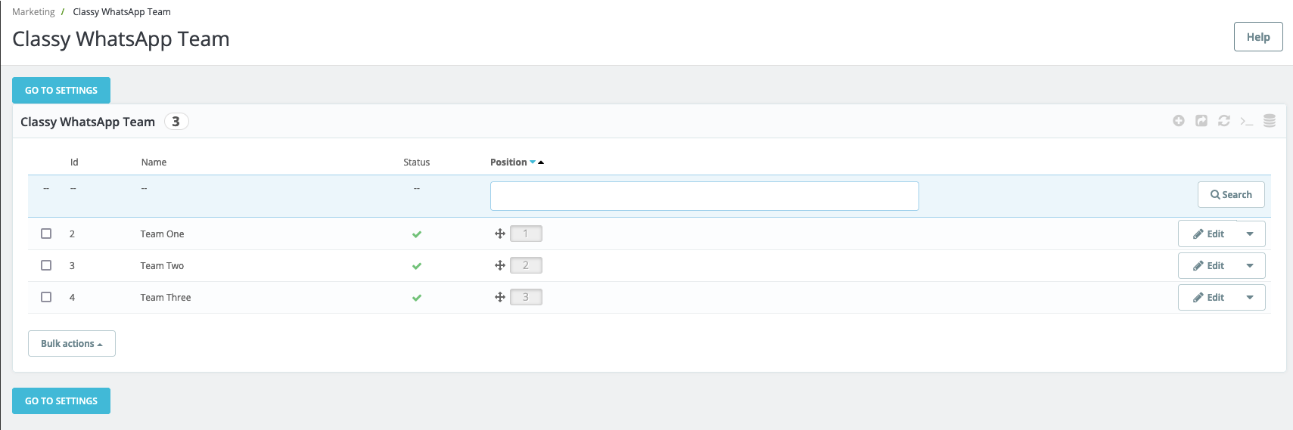The width and height of the screenshot is (1293, 430).
Task: Click position number box for Team Two
Action: point(526,265)
